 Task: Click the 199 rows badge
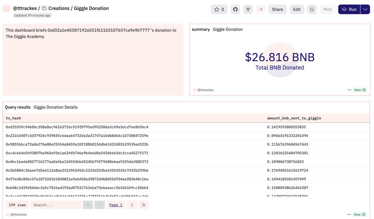(17, 205)
